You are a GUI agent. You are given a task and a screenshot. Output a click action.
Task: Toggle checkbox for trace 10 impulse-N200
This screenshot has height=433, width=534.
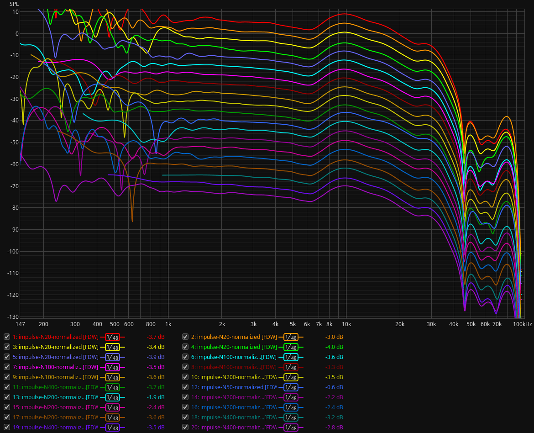[x=185, y=377]
